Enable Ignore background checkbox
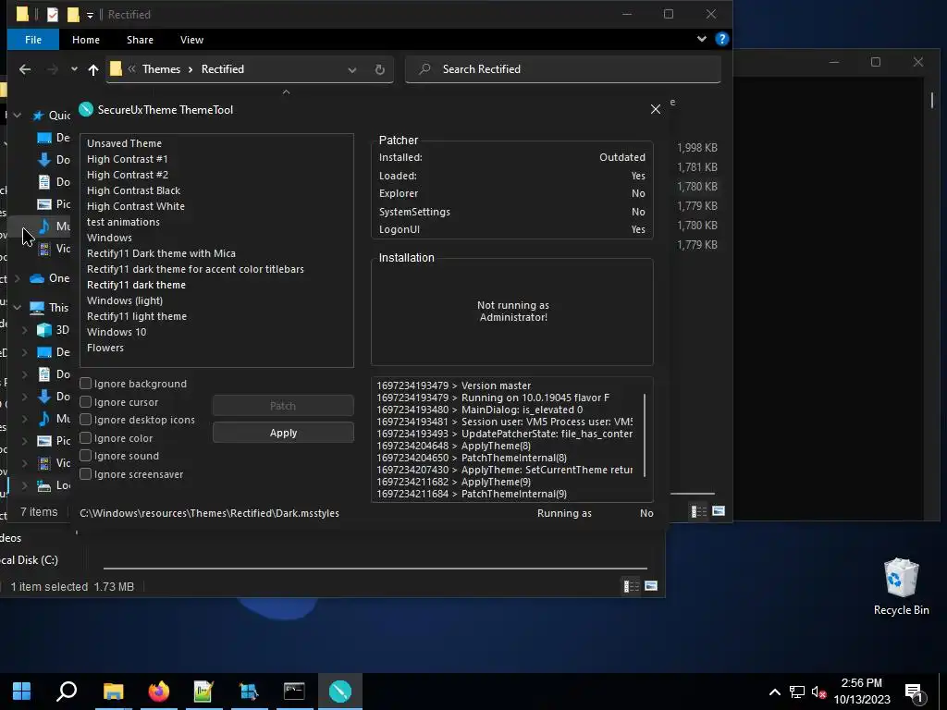947x710 pixels. tap(86, 384)
